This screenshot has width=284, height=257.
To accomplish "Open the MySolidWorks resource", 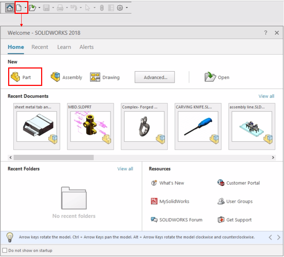I will (170, 201).
